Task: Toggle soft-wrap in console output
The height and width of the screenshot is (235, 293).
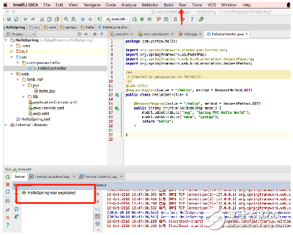Action: (98, 209)
